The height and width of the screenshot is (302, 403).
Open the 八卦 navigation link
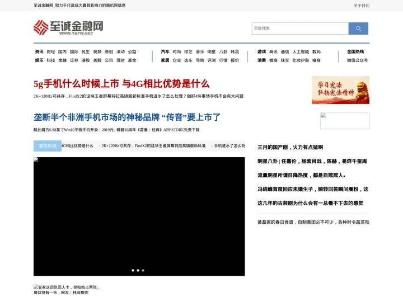pyautogui.click(x=223, y=51)
